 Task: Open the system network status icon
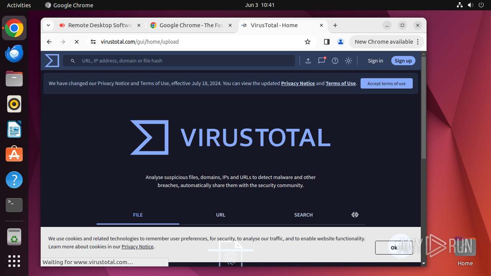460,5
